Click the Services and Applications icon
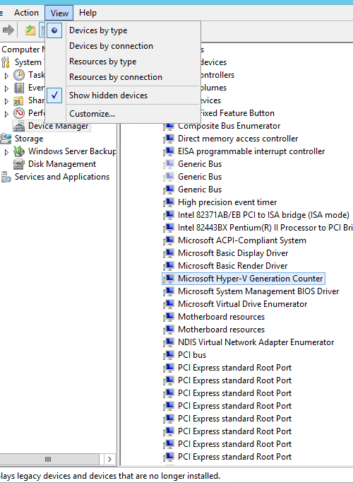The width and height of the screenshot is (353, 483). pyautogui.click(x=6, y=177)
